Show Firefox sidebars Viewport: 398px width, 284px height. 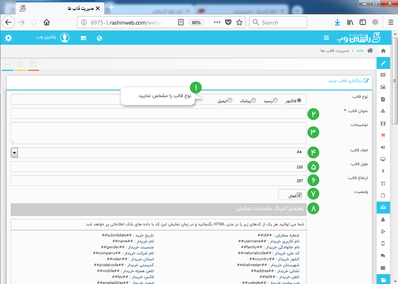363,22
